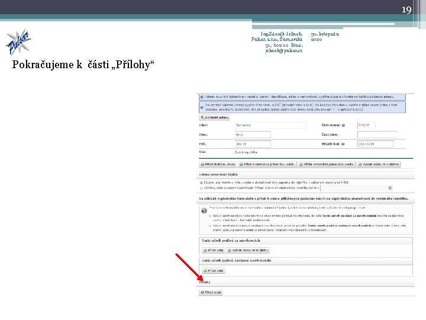Click 'Vybrat osobu ze subjektu' under the navrhovatele section
The width and height of the screenshot is (426, 320).
248,250
